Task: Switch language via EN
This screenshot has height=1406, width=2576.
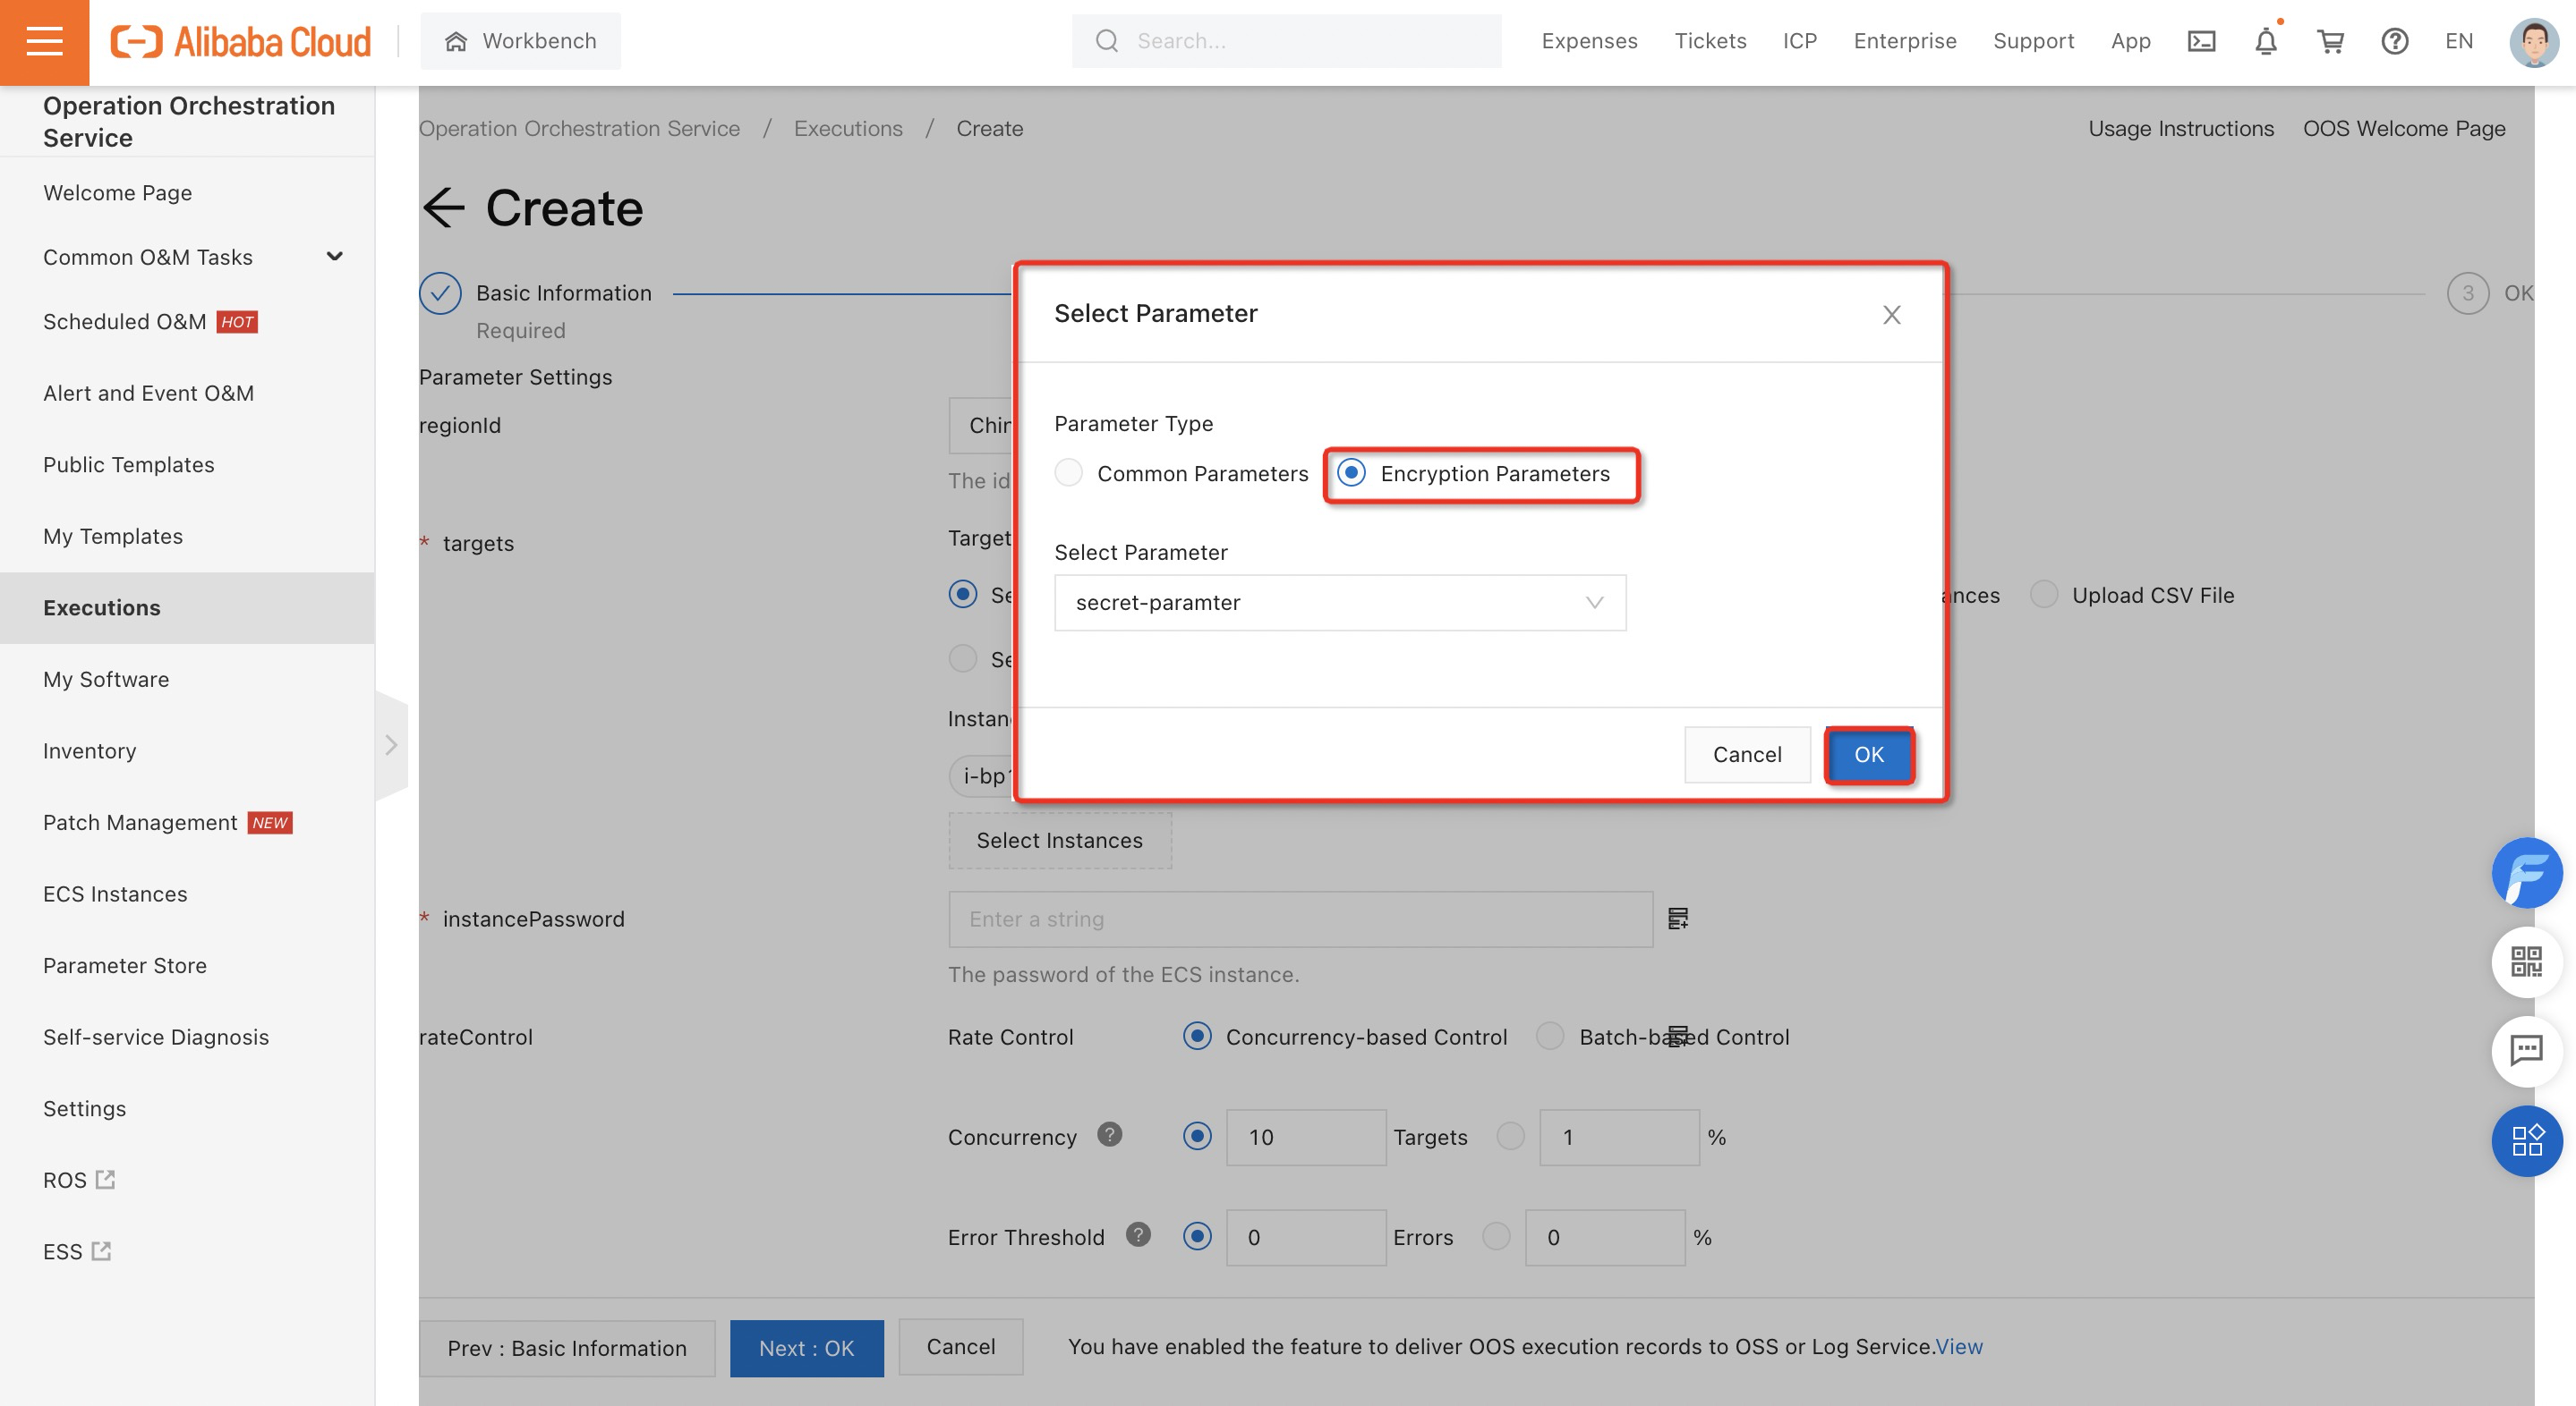Action: point(2459,41)
